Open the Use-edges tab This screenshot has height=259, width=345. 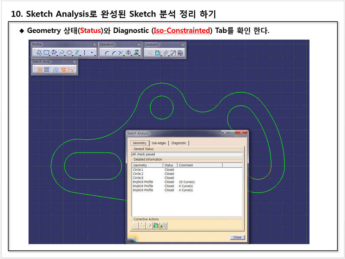(159, 143)
